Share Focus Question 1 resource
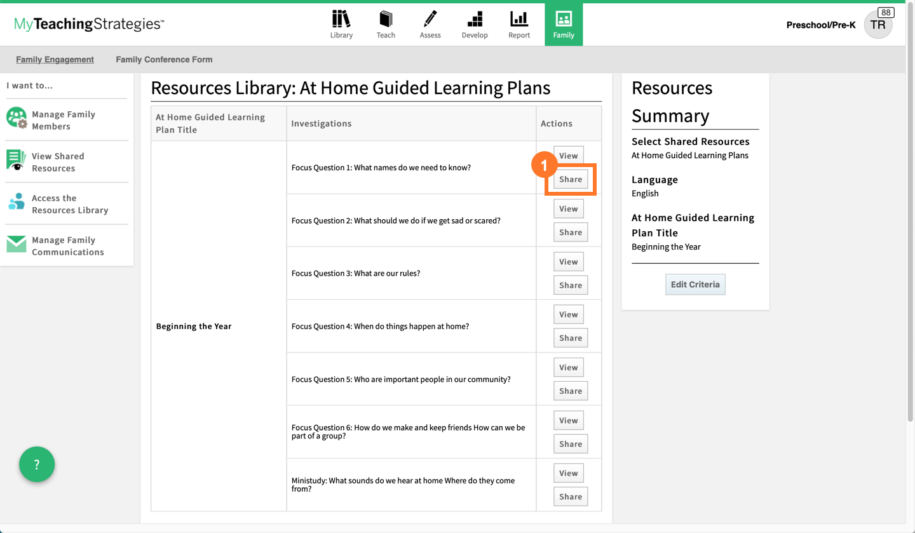This screenshot has width=915, height=533. pyautogui.click(x=570, y=179)
